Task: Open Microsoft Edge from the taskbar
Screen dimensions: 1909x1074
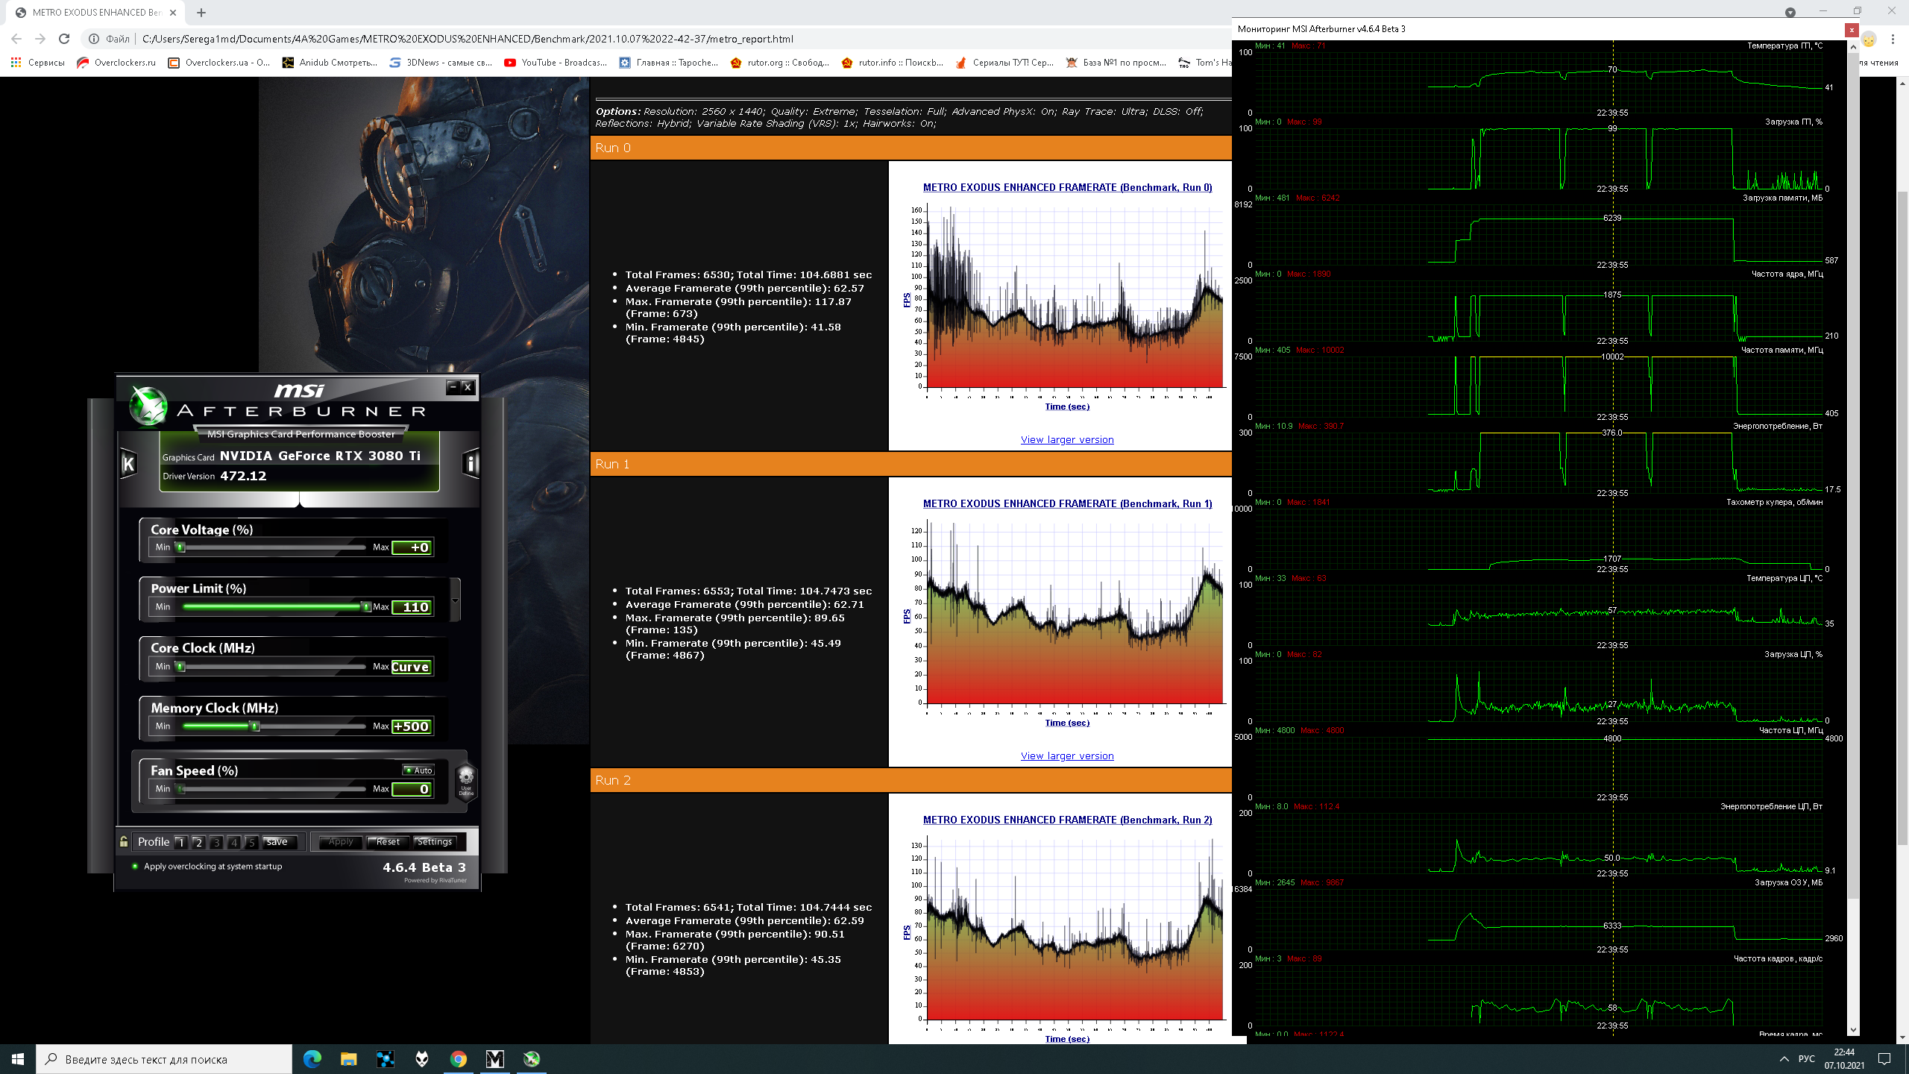Action: click(x=312, y=1058)
